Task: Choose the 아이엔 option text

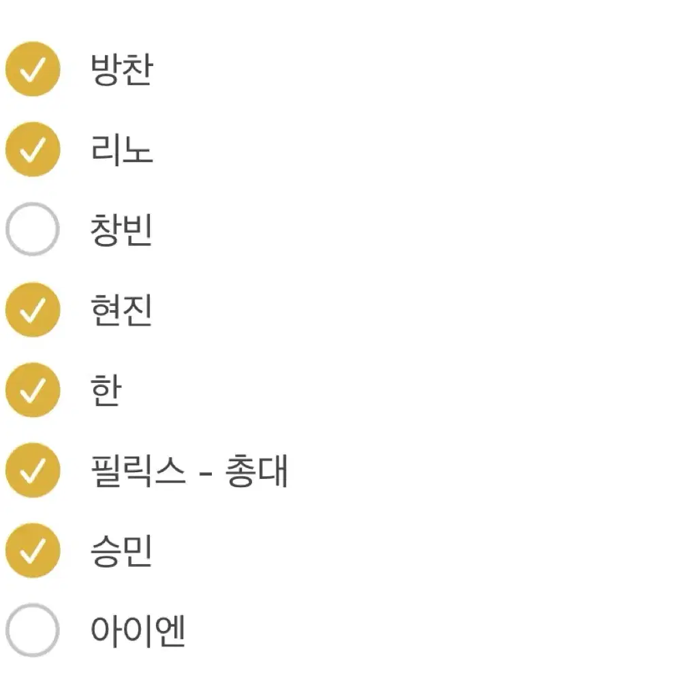Action: pos(138,631)
